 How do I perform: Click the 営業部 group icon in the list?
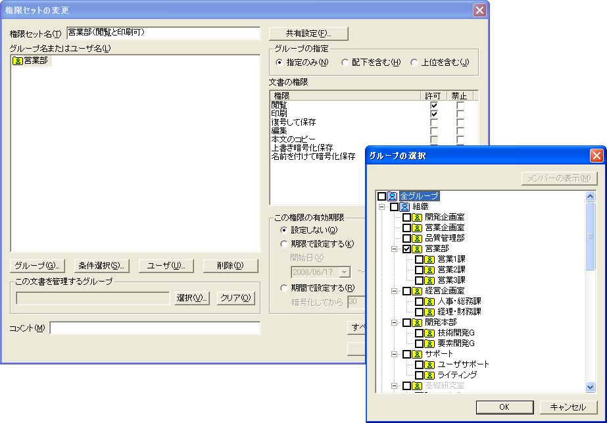pos(18,61)
